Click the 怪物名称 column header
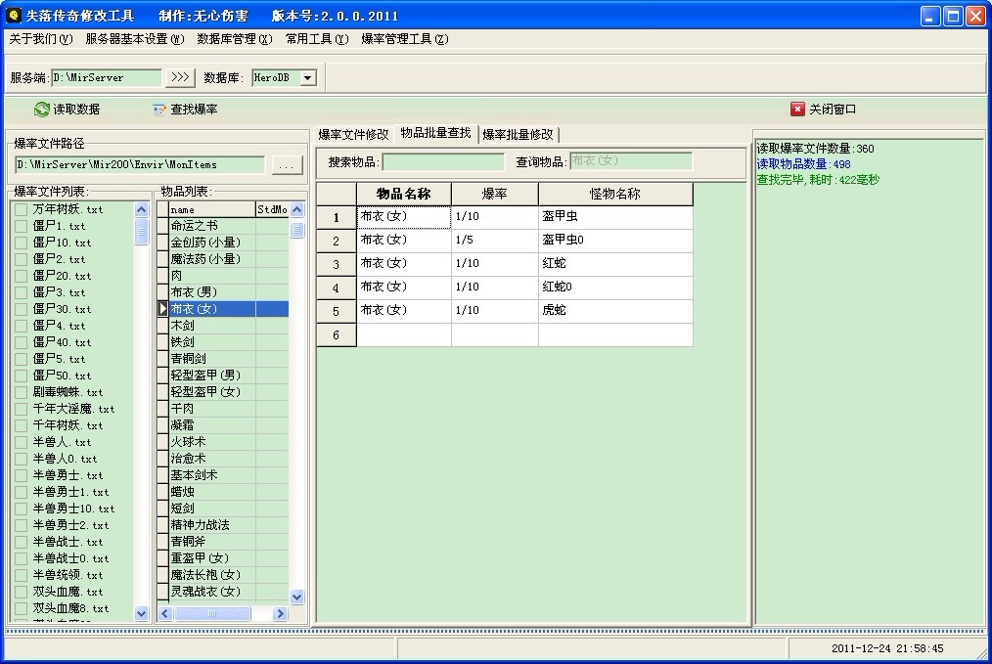 (614, 194)
